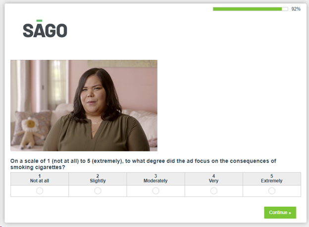Screen dimensions: 309x227
Task: Choose the 3 Moderately radio option
Action: (155, 191)
